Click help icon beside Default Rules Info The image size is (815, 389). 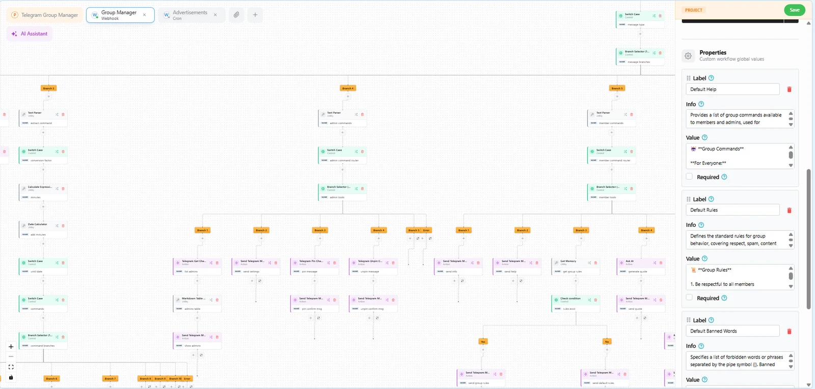pyautogui.click(x=701, y=225)
